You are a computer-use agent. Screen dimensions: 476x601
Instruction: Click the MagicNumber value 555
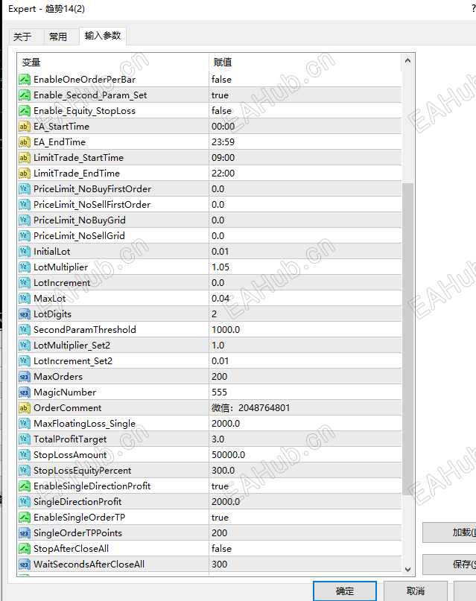click(x=219, y=392)
